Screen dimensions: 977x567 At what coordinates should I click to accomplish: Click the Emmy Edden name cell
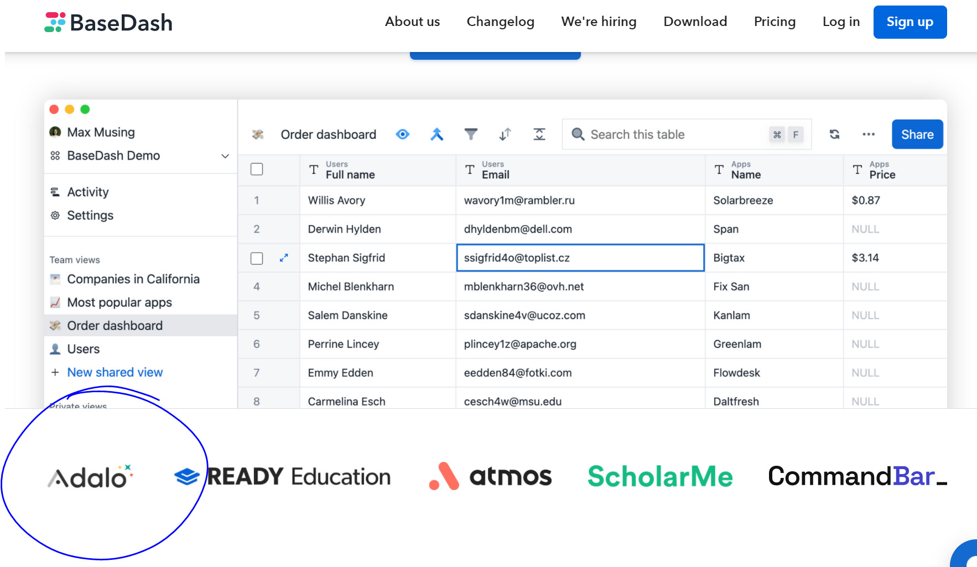[x=377, y=373]
